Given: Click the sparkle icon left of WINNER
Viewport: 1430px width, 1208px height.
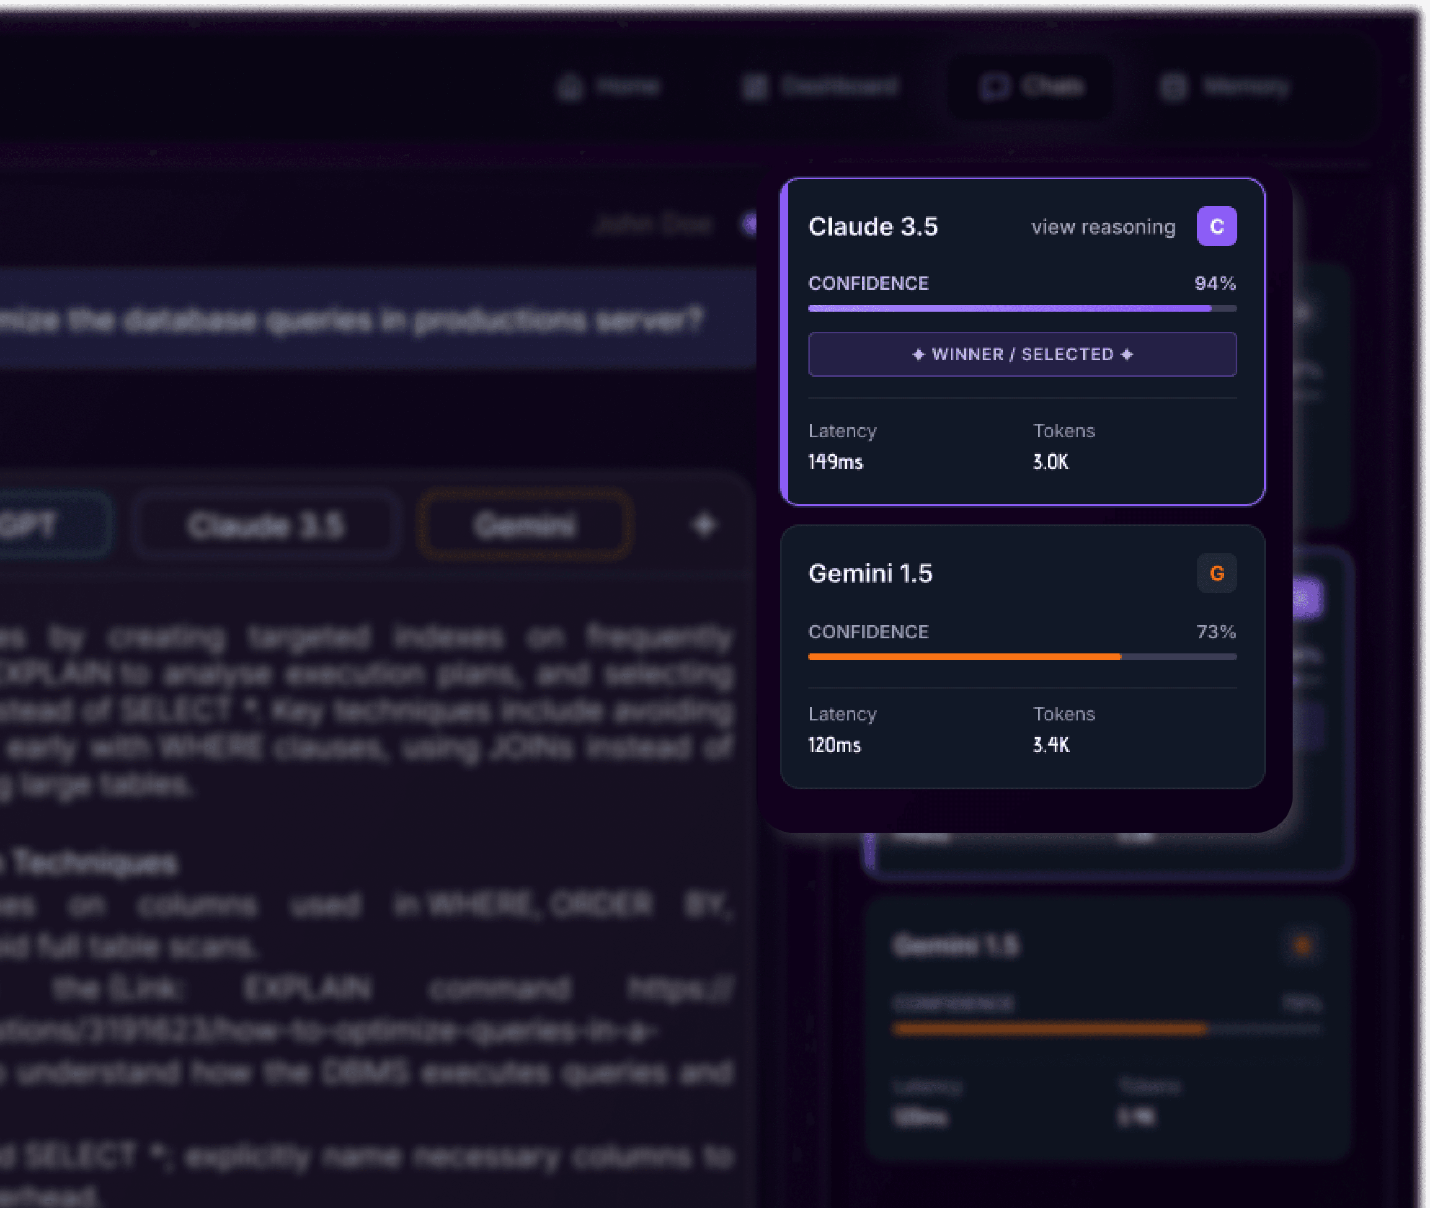Looking at the screenshot, I should 919,354.
